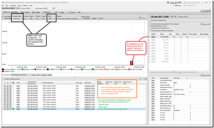Click the play arrow beside the time display
Screen dimensions: 214x128
pos(185,2)
